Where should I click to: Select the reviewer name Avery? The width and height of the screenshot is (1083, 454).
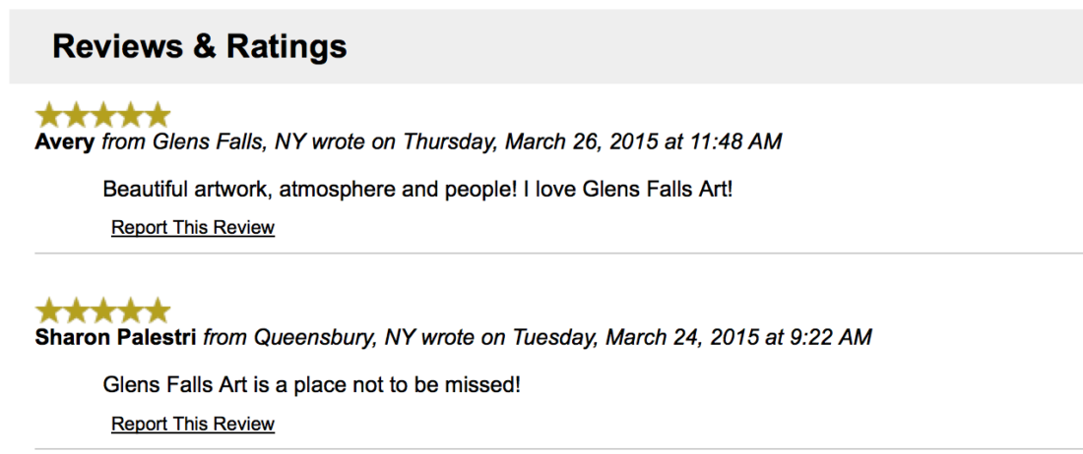(x=65, y=142)
